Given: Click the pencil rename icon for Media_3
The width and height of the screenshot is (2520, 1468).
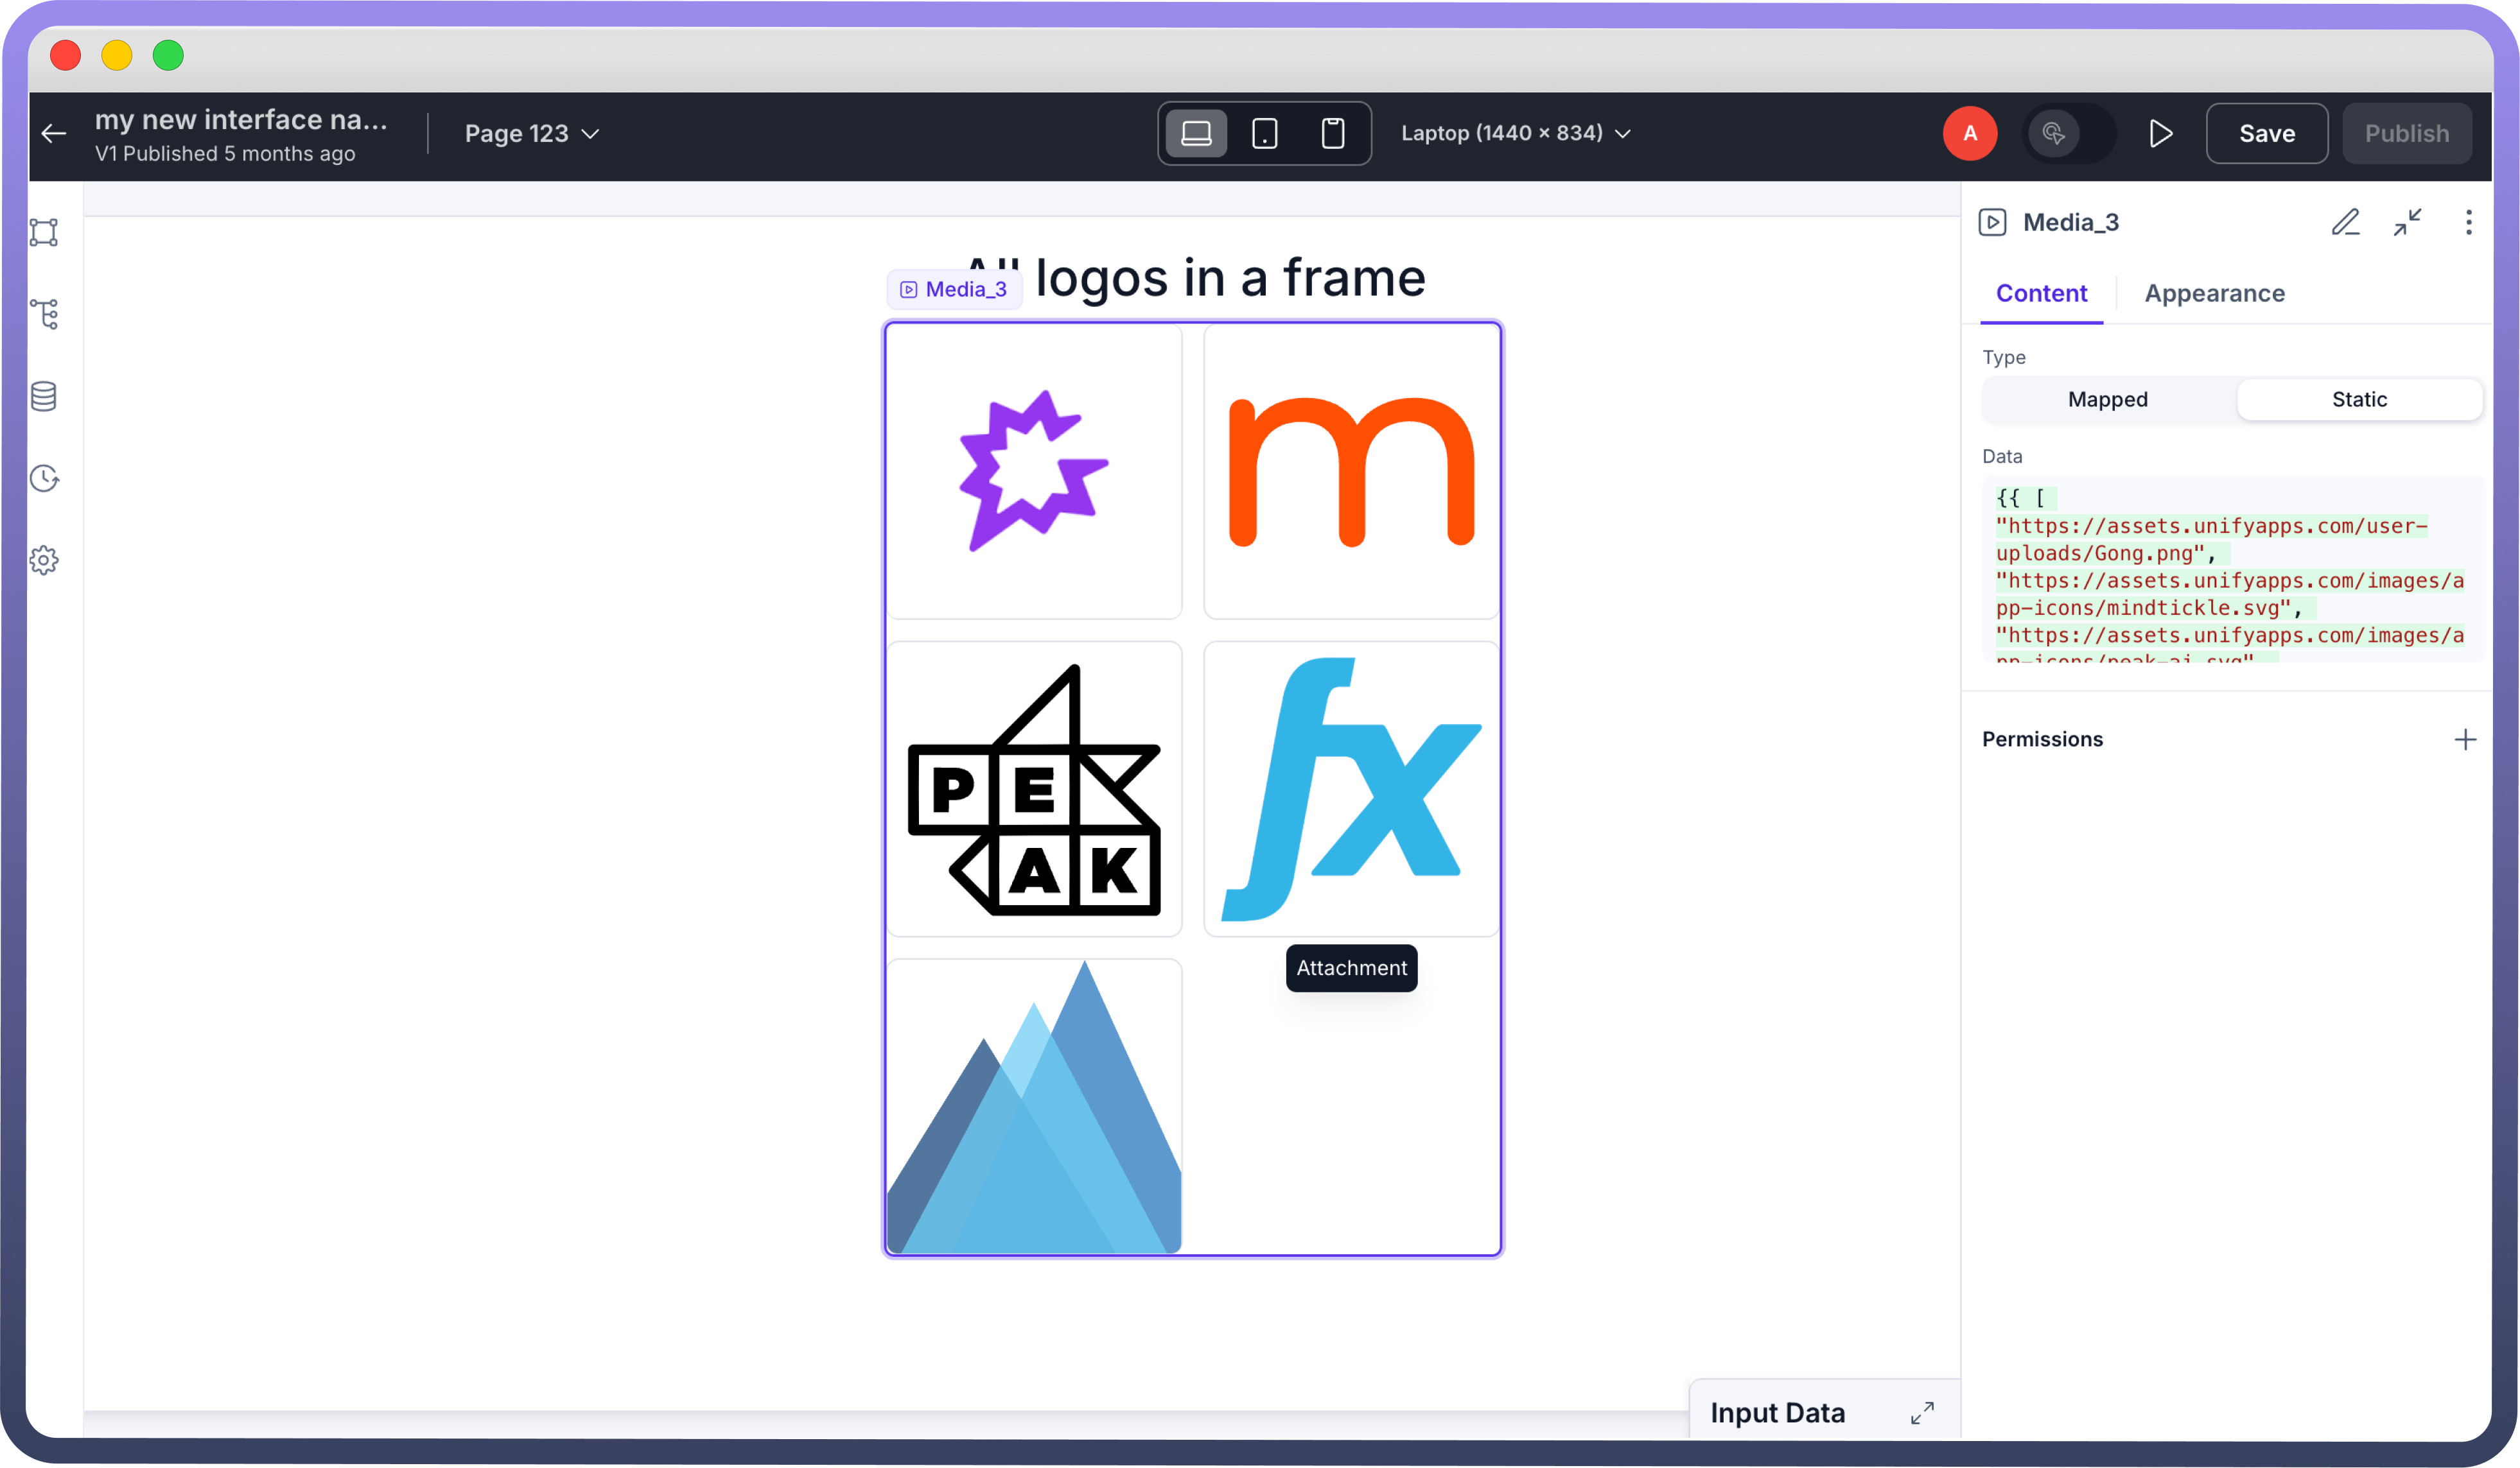Looking at the screenshot, I should coord(2345,222).
